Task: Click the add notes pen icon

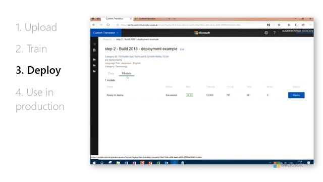Action: [x=296, y=25]
